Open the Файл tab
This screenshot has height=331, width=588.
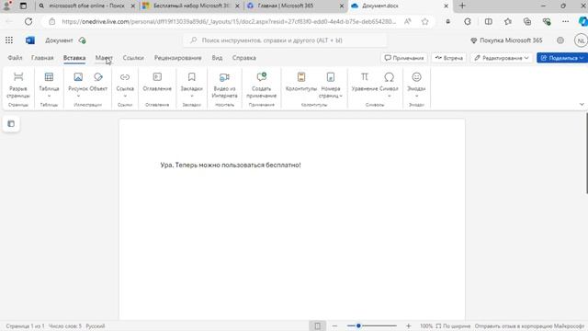pyautogui.click(x=15, y=58)
